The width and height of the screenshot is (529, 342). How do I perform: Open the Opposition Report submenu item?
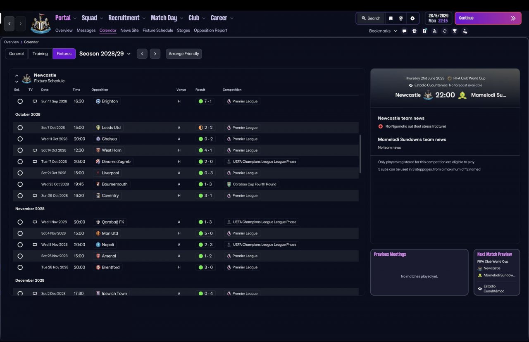210,30
